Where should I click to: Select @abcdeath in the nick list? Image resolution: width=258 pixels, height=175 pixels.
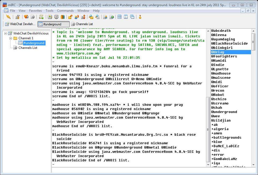pyautogui.click(x=221, y=31)
